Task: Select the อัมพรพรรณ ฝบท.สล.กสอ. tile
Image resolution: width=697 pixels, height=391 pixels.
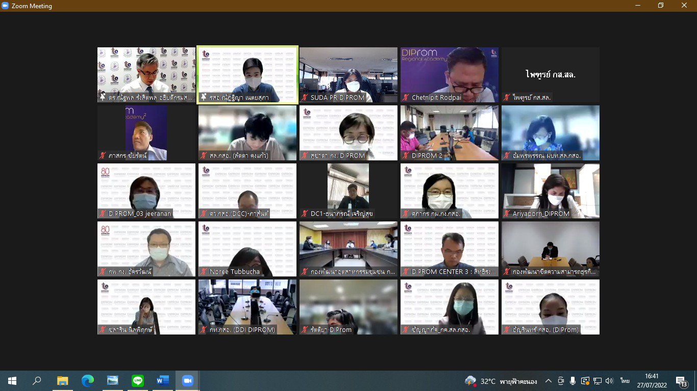Action: pyautogui.click(x=551, y=133)
